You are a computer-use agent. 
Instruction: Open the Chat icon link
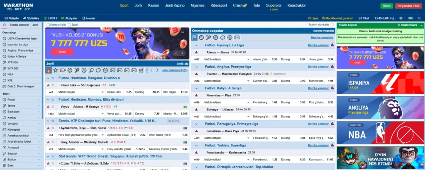coord(364,18)
